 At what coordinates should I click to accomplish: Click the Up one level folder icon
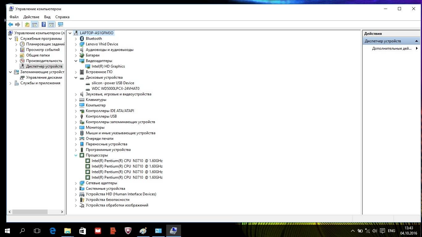point(27,24)
